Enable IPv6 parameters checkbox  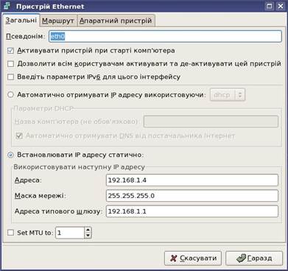(10, 77)
